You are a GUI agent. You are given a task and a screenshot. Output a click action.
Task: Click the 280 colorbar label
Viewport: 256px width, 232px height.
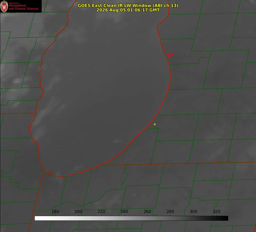point(170,211)
